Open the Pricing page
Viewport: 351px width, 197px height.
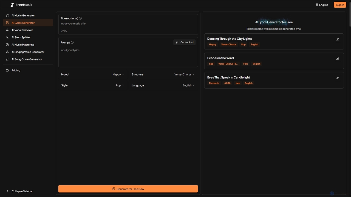click(28, 70)
